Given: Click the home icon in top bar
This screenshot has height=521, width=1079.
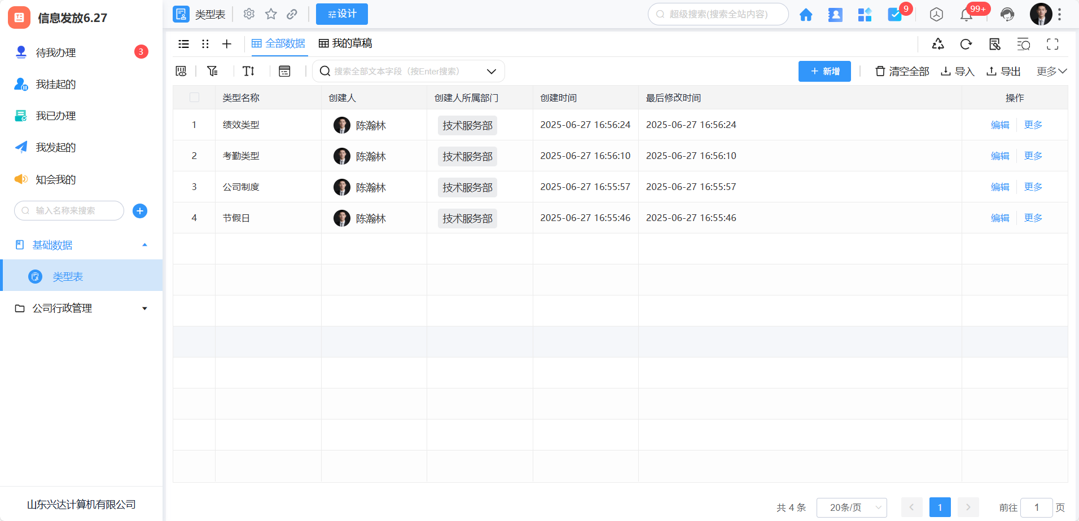Looking at the screenshot, I should click(806, 15).
